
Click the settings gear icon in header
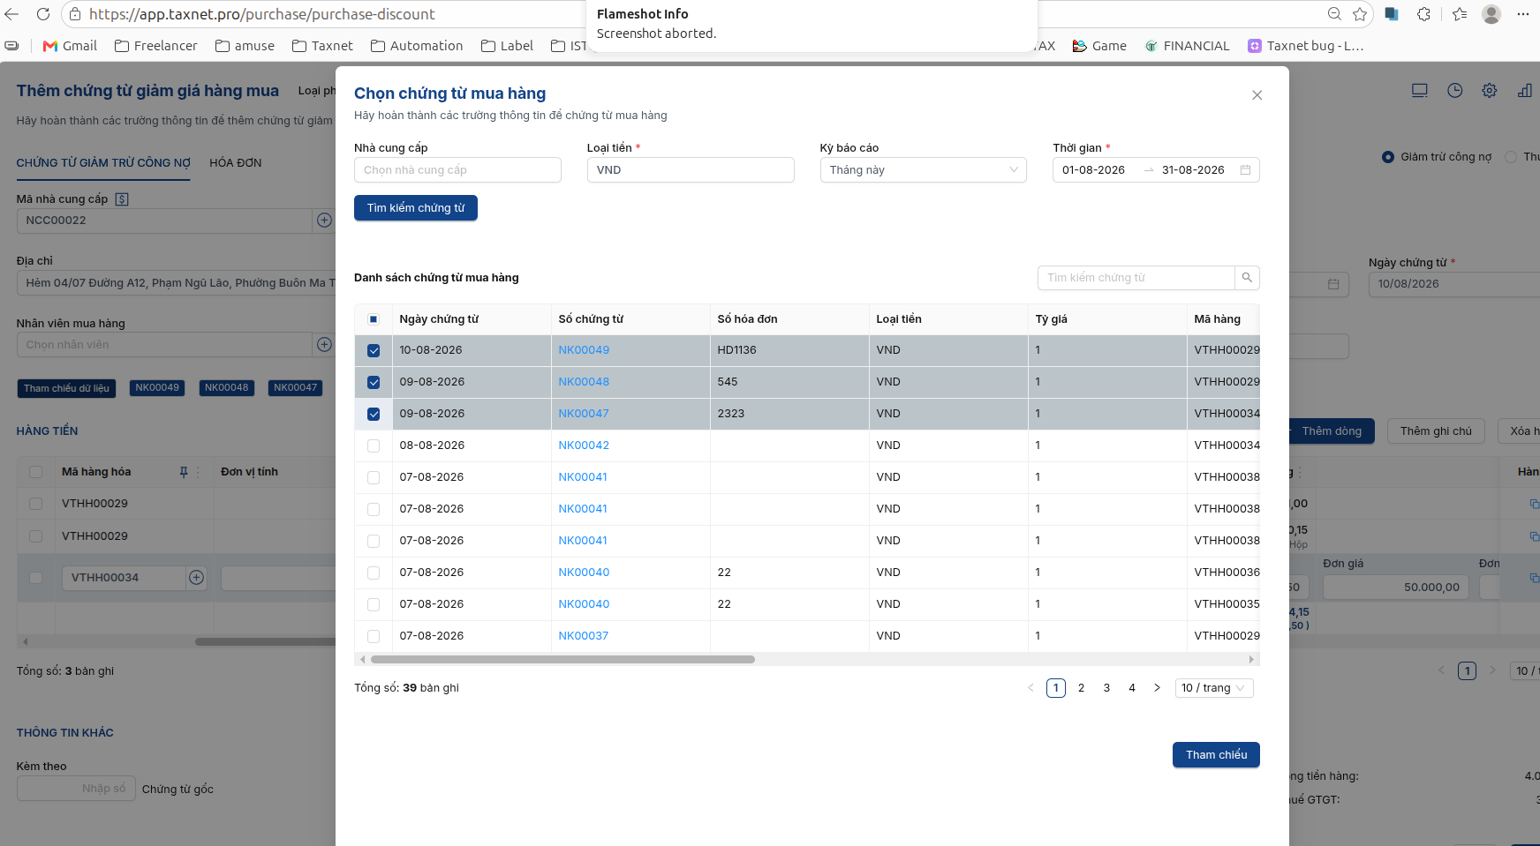[x=1490, y=91]
